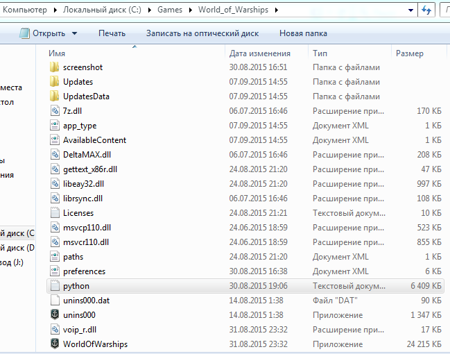Select the folder name UpdatesData

pyautogui.click(x=87, y=96)
